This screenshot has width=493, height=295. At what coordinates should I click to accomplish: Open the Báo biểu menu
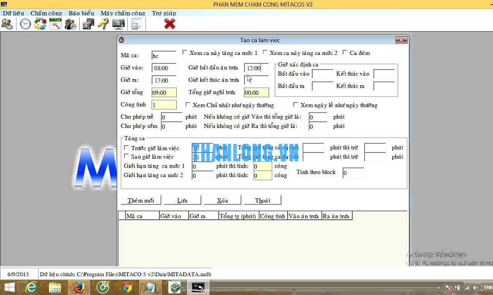point(81,13)
